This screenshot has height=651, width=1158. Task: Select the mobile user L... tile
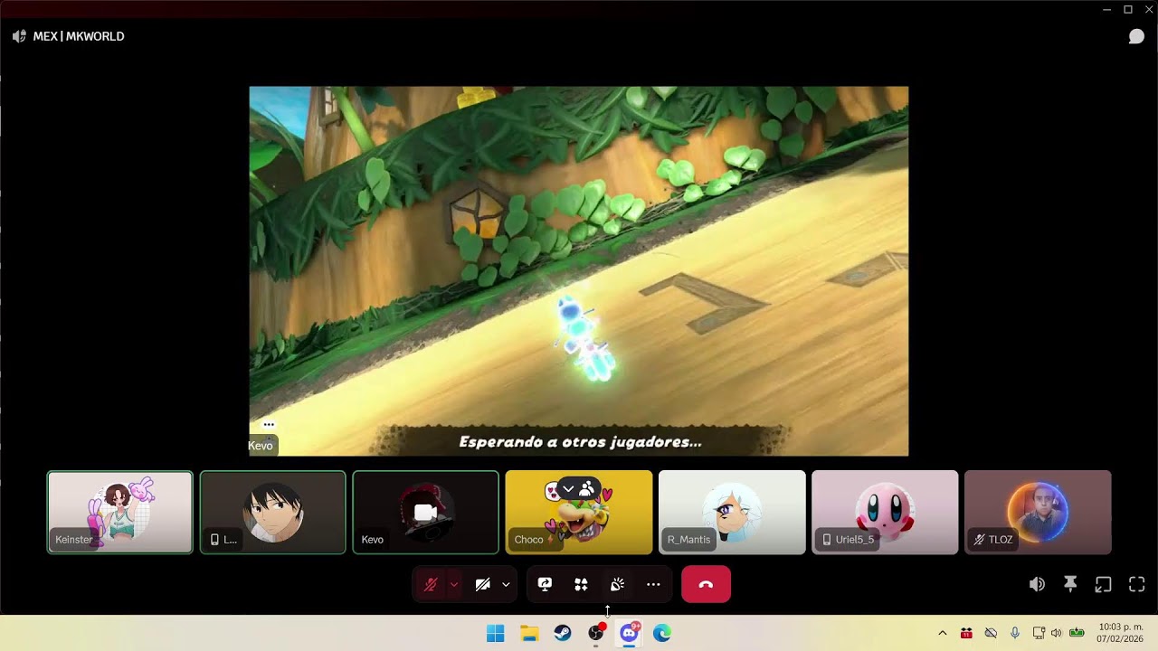[272, 512]
